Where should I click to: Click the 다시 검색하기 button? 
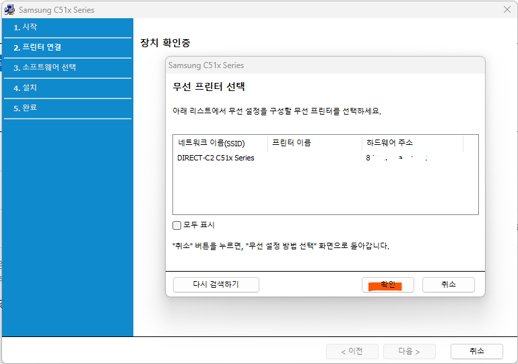[x=216, y=284]
